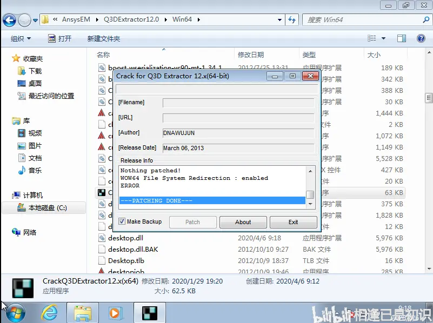Open the 组织 menu

[21, 38]
